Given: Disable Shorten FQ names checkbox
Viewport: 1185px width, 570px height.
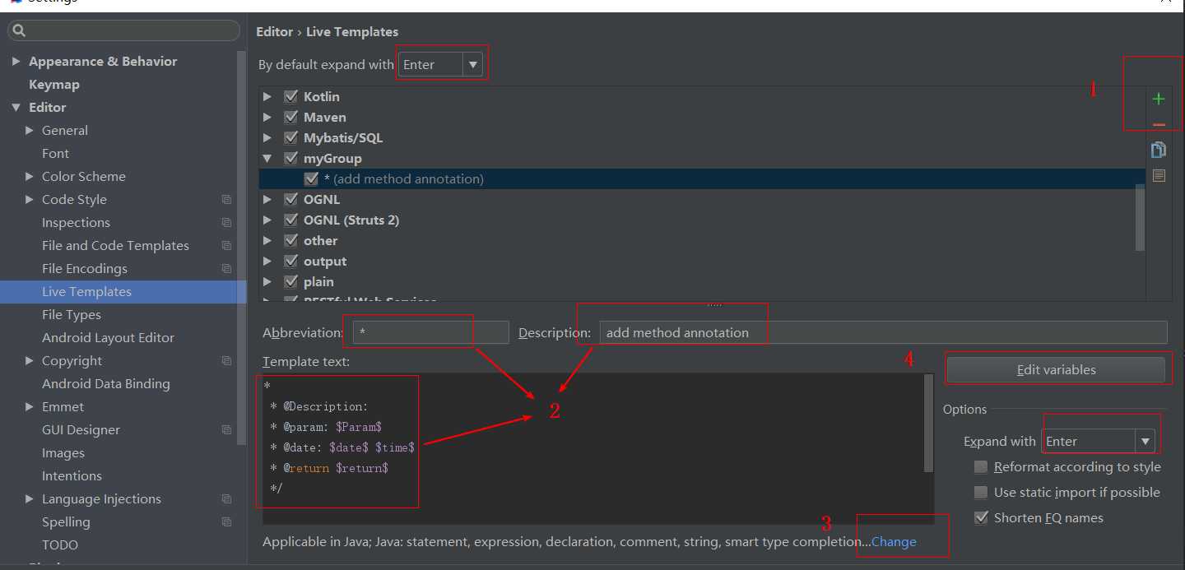Looking at the screenshot, I should [x=981, y=518].
